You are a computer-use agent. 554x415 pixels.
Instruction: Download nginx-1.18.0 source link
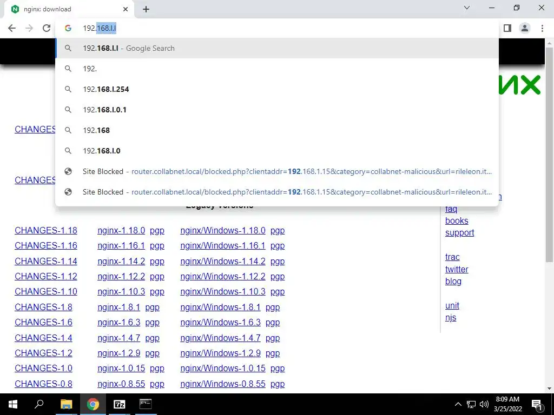[121, 230]
